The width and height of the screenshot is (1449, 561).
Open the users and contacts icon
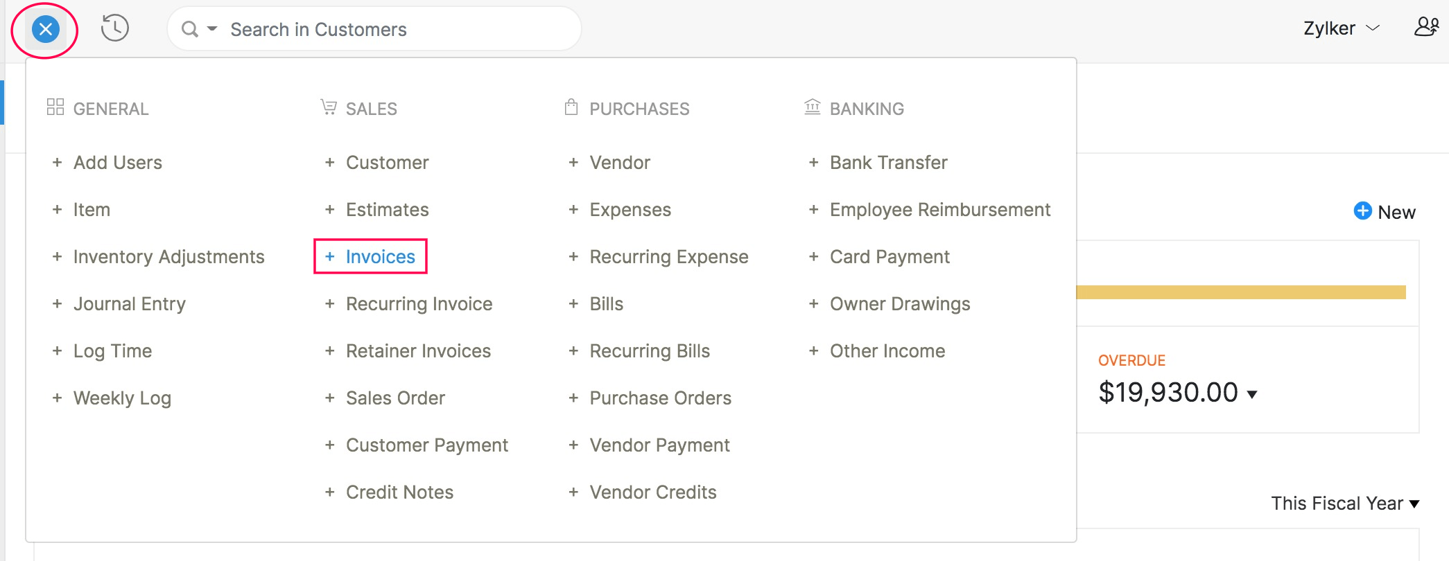[x=1426, y=27]
